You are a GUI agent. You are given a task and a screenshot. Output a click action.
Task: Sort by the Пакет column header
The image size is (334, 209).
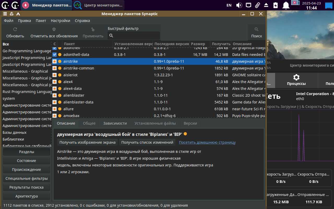point(69,44)
